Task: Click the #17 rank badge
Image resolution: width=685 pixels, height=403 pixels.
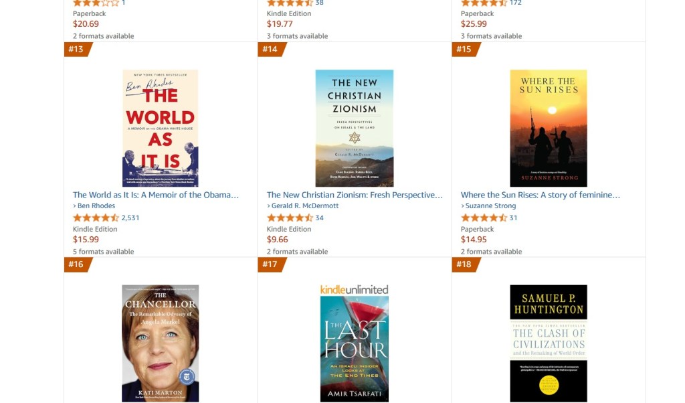Action: [270, 264]
